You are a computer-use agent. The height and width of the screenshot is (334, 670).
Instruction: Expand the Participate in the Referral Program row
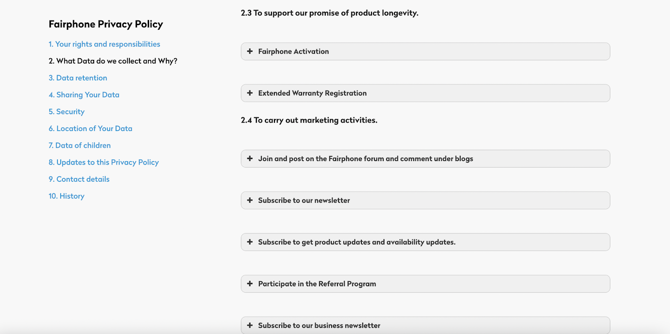pyautogui.click(x=425, y=284)
